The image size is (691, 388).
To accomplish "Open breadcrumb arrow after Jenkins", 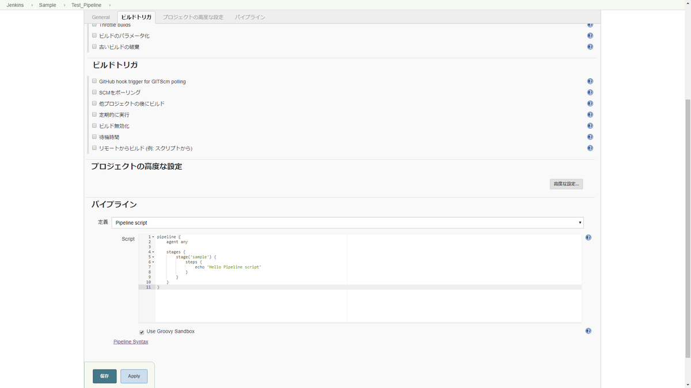I will 32,5.
